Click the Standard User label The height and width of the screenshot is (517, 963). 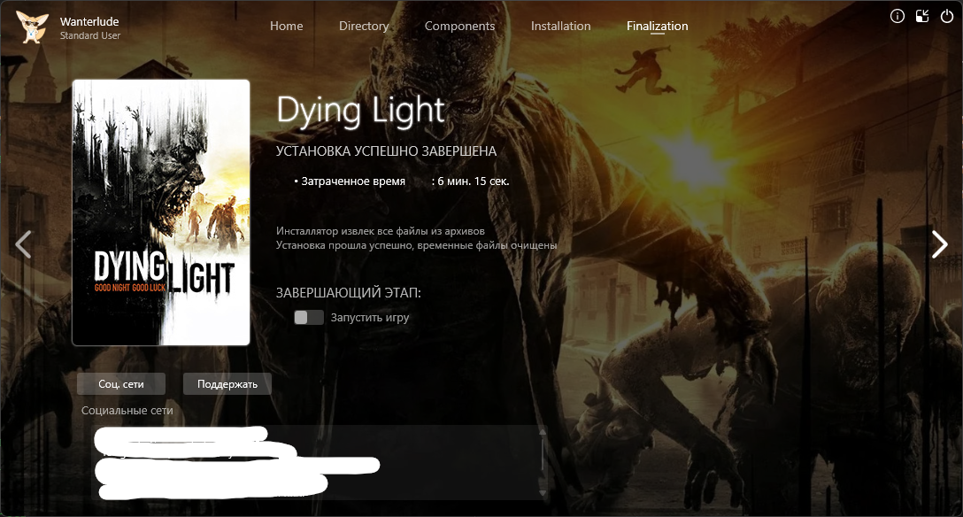90,35
